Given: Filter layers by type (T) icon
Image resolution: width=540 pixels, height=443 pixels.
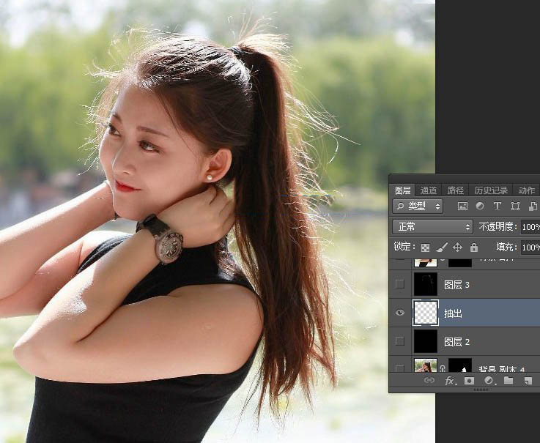Looking at the screenshot, I should pyautogui.click(x=498, y=206).
